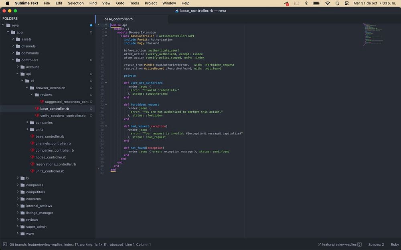Click the git branch icon in status bar
Screen dimensions: 401x250
(320, 244)
